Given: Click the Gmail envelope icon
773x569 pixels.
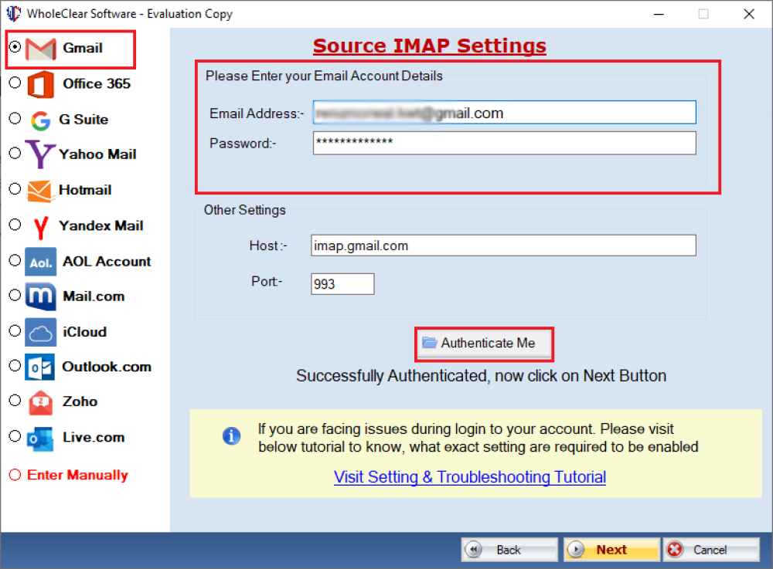Looking at the screenshot, I should [40, 49].
